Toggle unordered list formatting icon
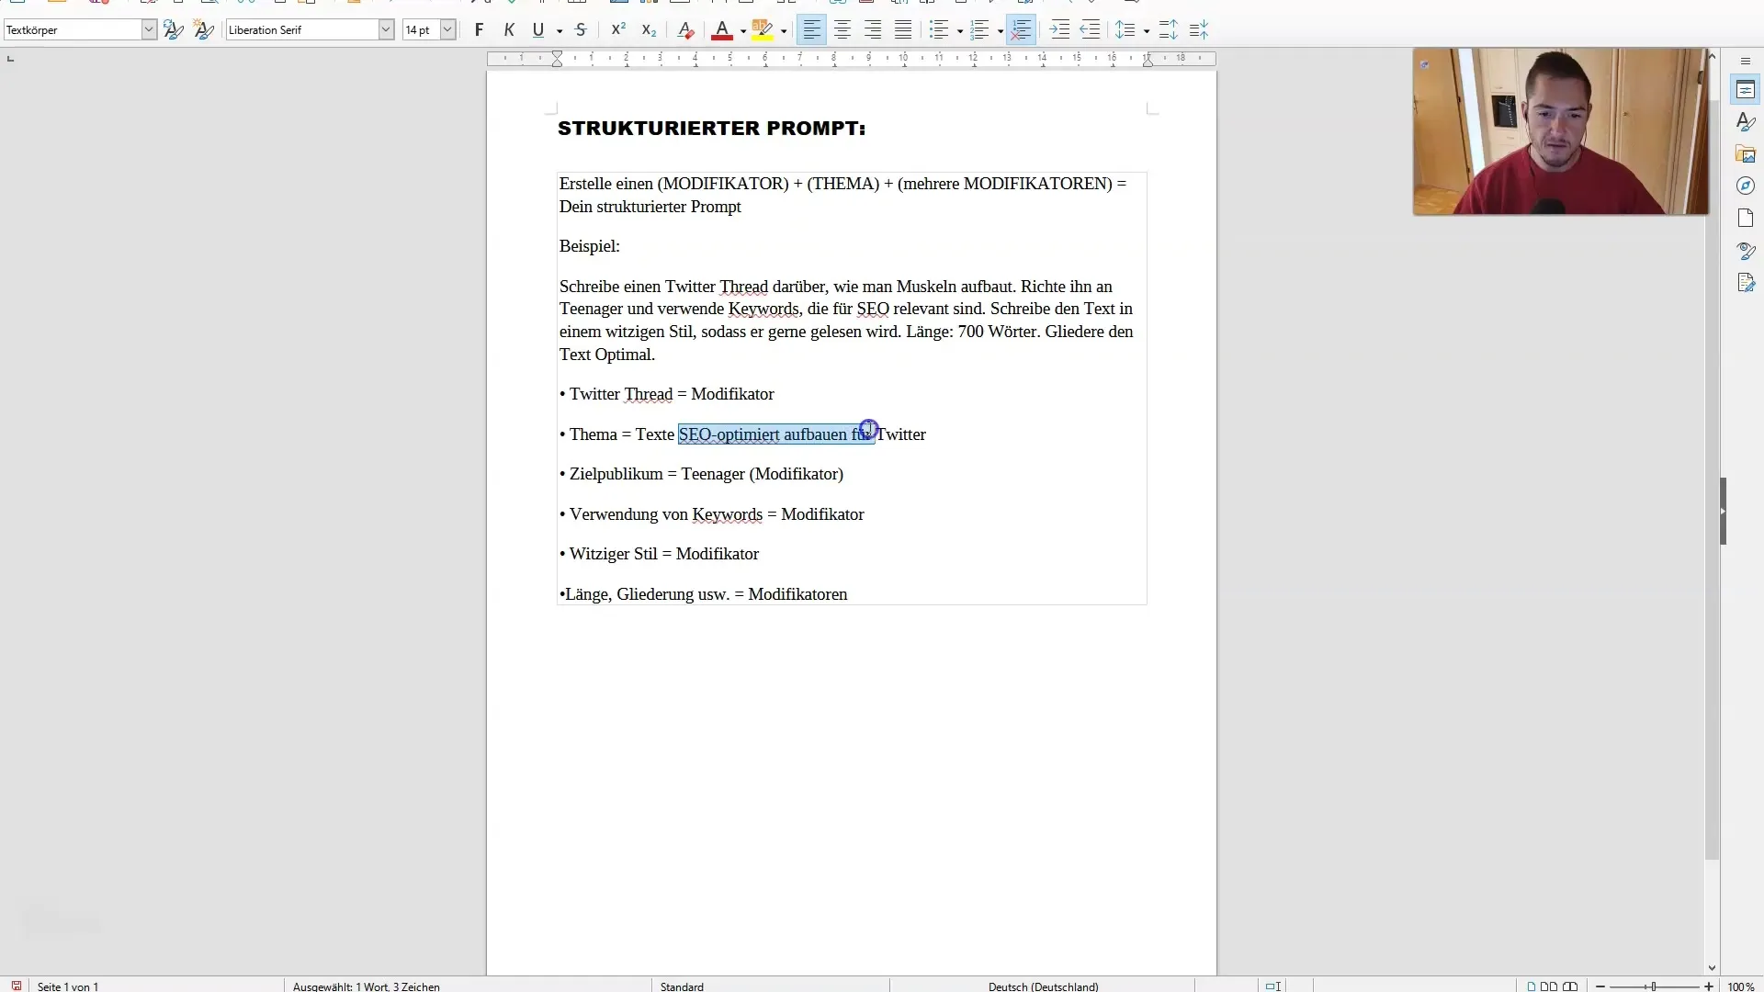The width and height of the screenshot is (1764, 992). pyautogui.click(x=939, y=29)
